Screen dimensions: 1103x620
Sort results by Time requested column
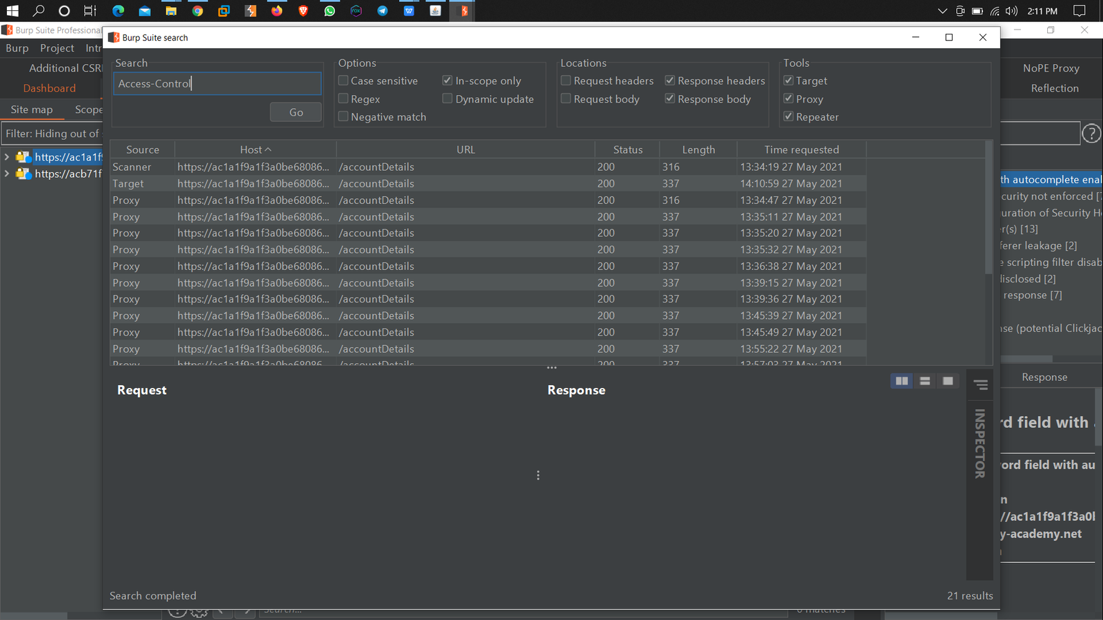802,149
